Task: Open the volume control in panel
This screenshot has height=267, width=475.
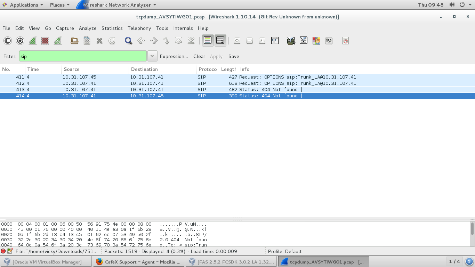Action: click(x=452, y=5)
